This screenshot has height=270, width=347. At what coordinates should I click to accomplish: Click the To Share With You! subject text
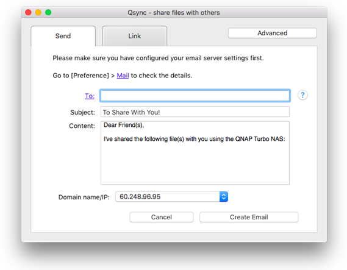point(132,112)
